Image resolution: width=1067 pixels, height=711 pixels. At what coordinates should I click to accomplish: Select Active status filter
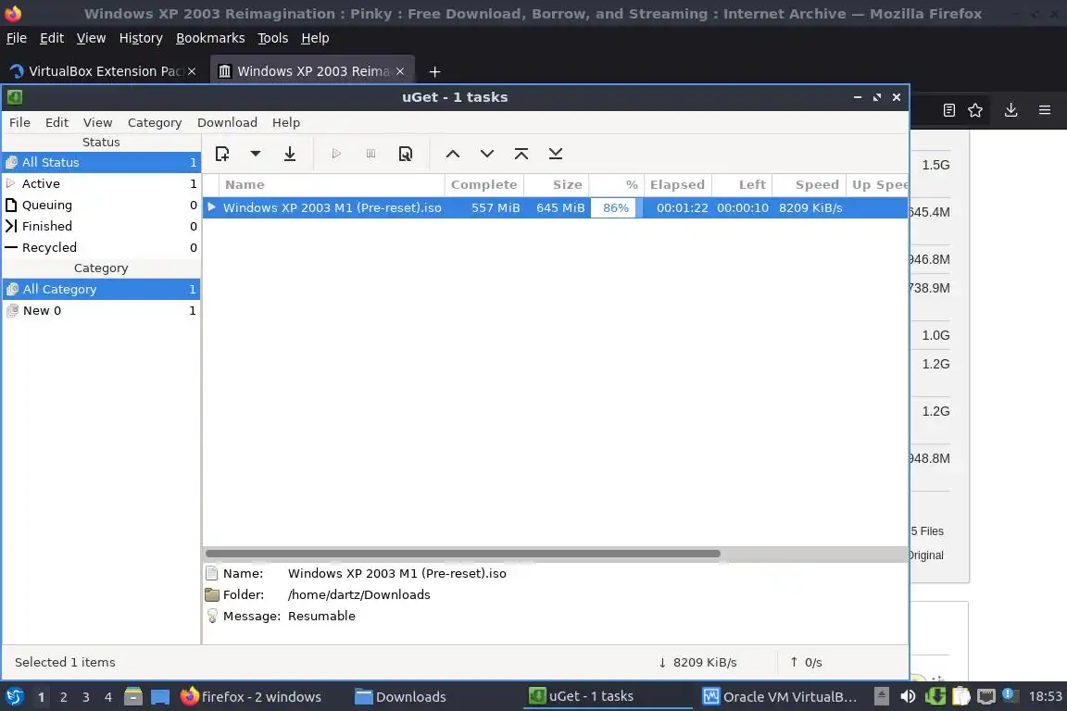click(x=101, y=183)
